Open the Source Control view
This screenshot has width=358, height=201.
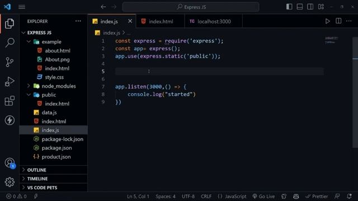pos(10,62)
